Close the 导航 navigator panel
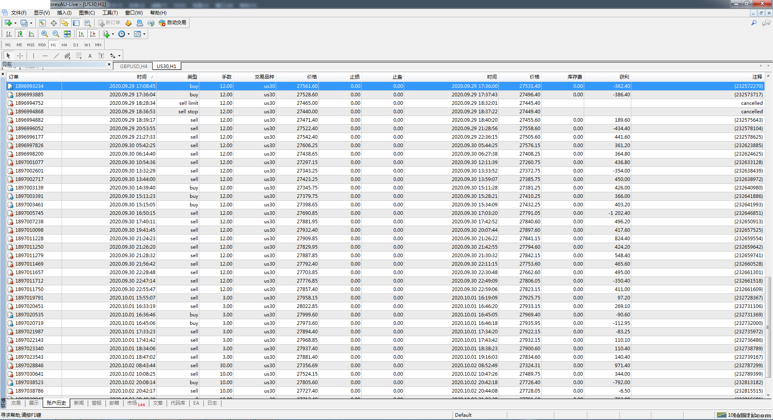 point(109,64)
